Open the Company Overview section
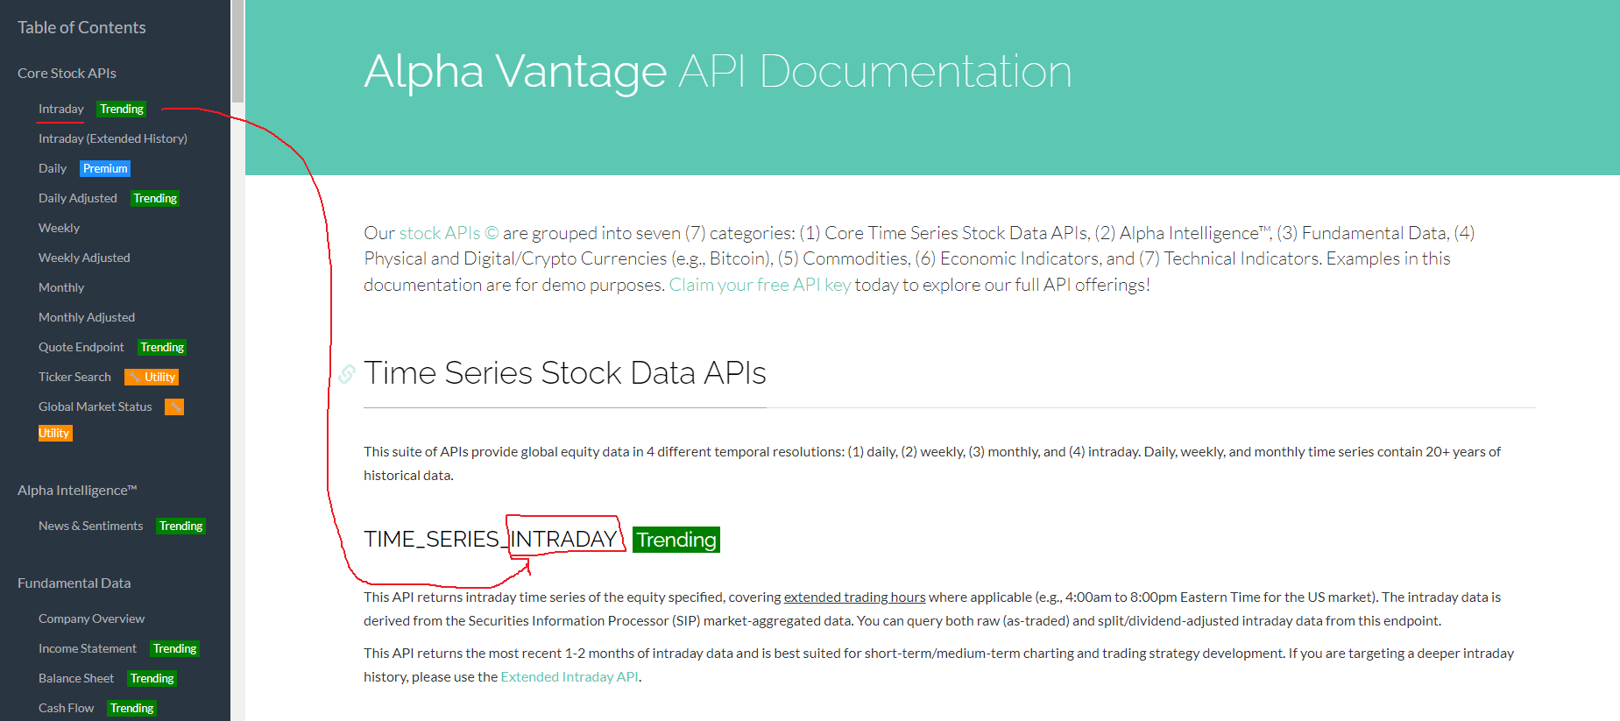Viewport: 1620px width, 721px height. [91, 618]
